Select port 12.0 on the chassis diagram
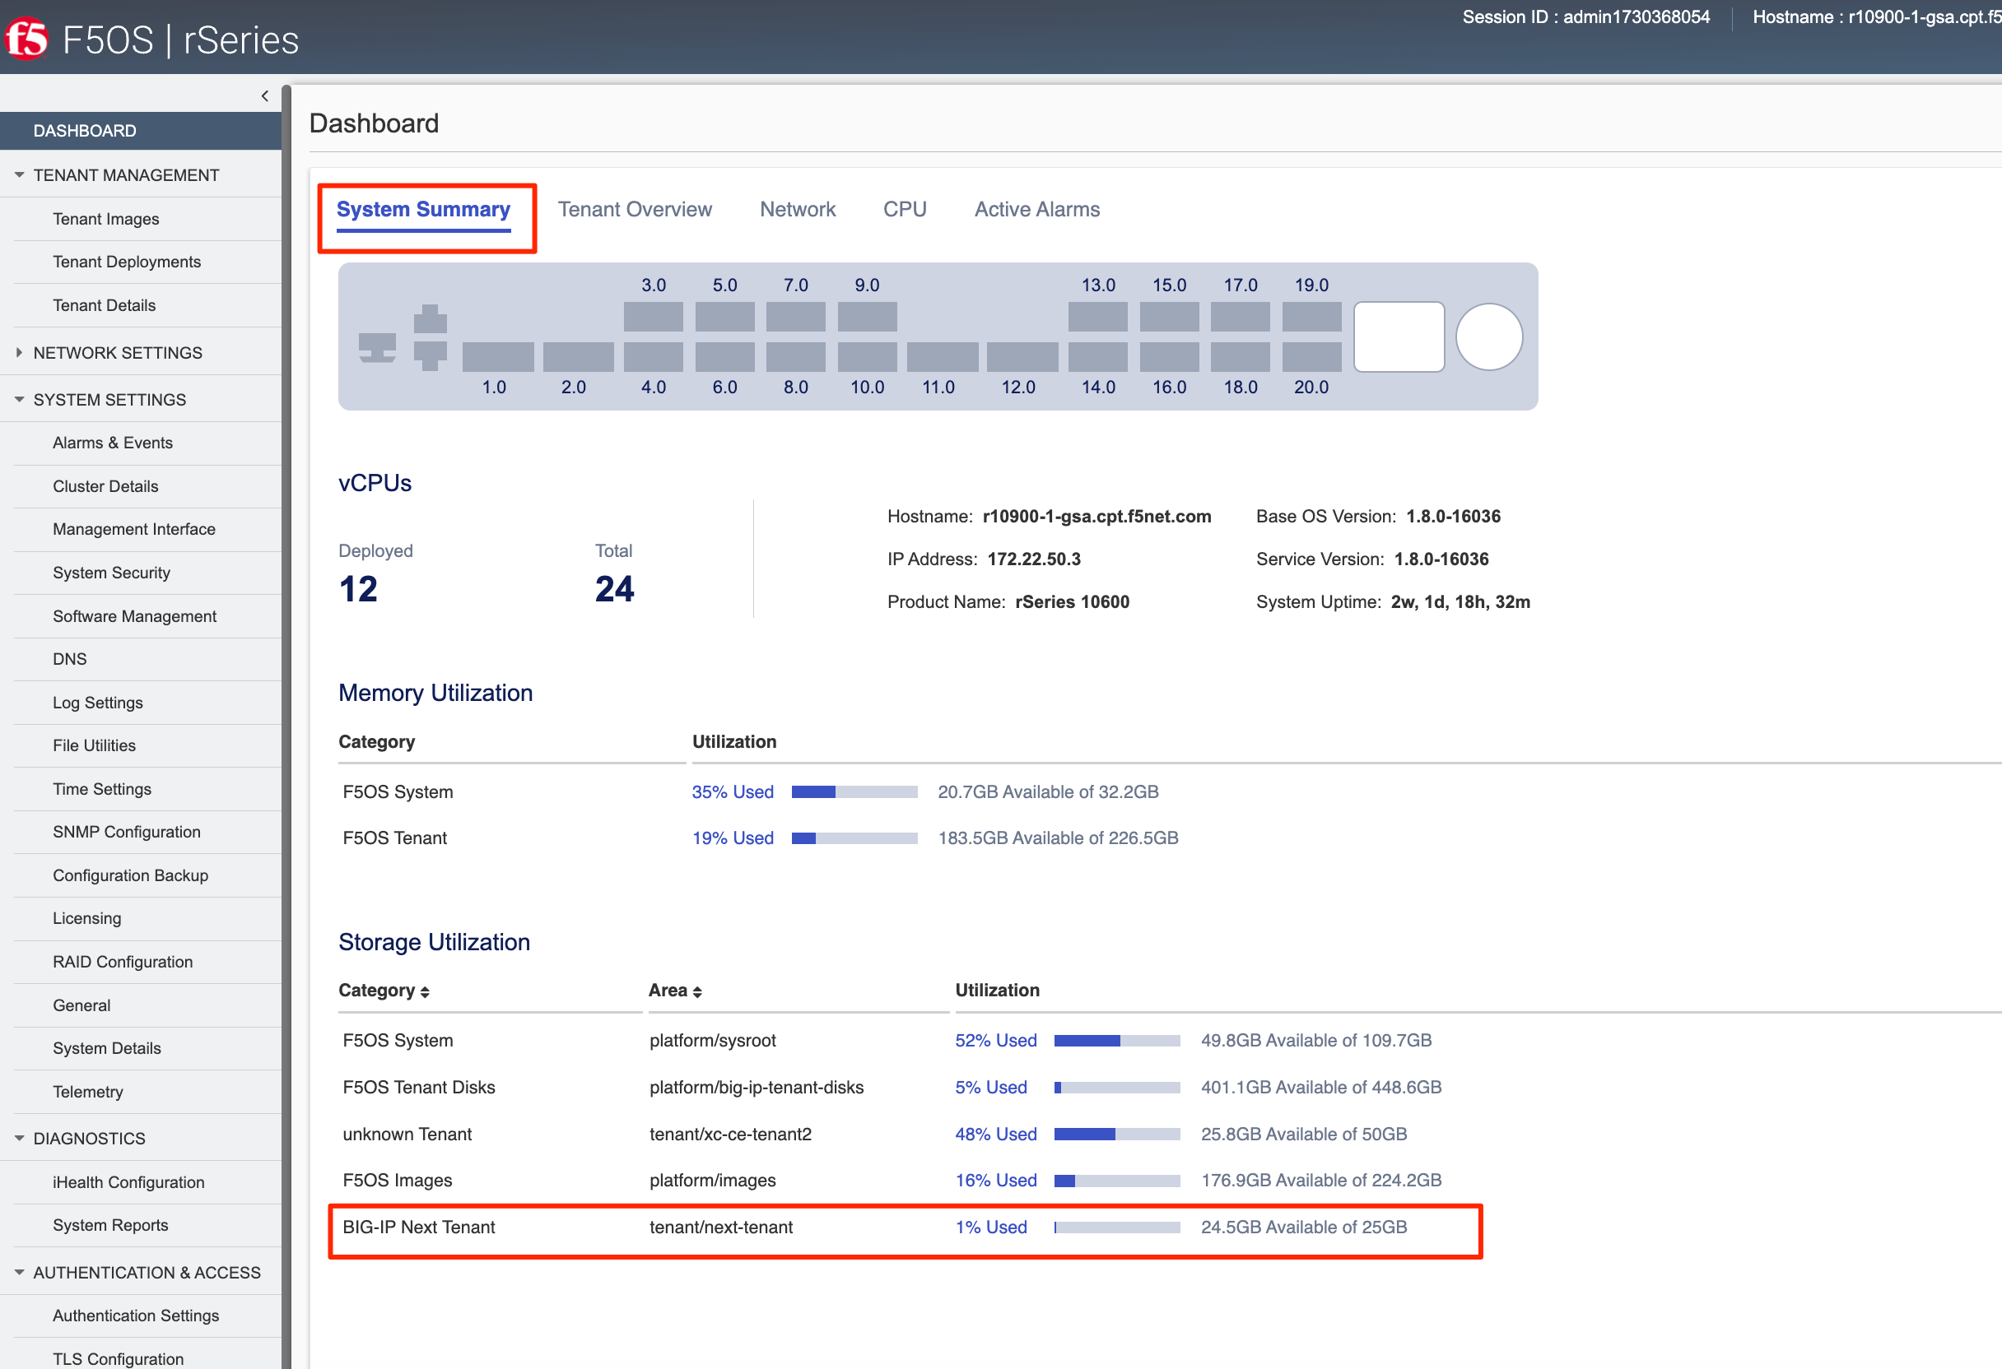 (1022, 356)
